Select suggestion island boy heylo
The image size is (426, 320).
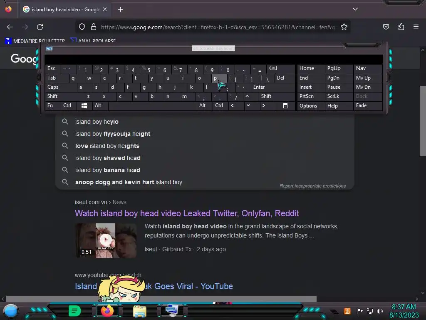pos(205,122)
